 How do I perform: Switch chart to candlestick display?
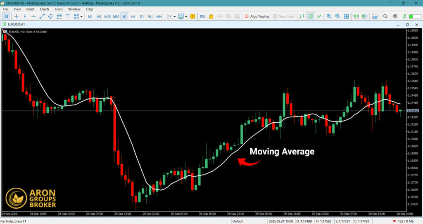tap(310, 16)
